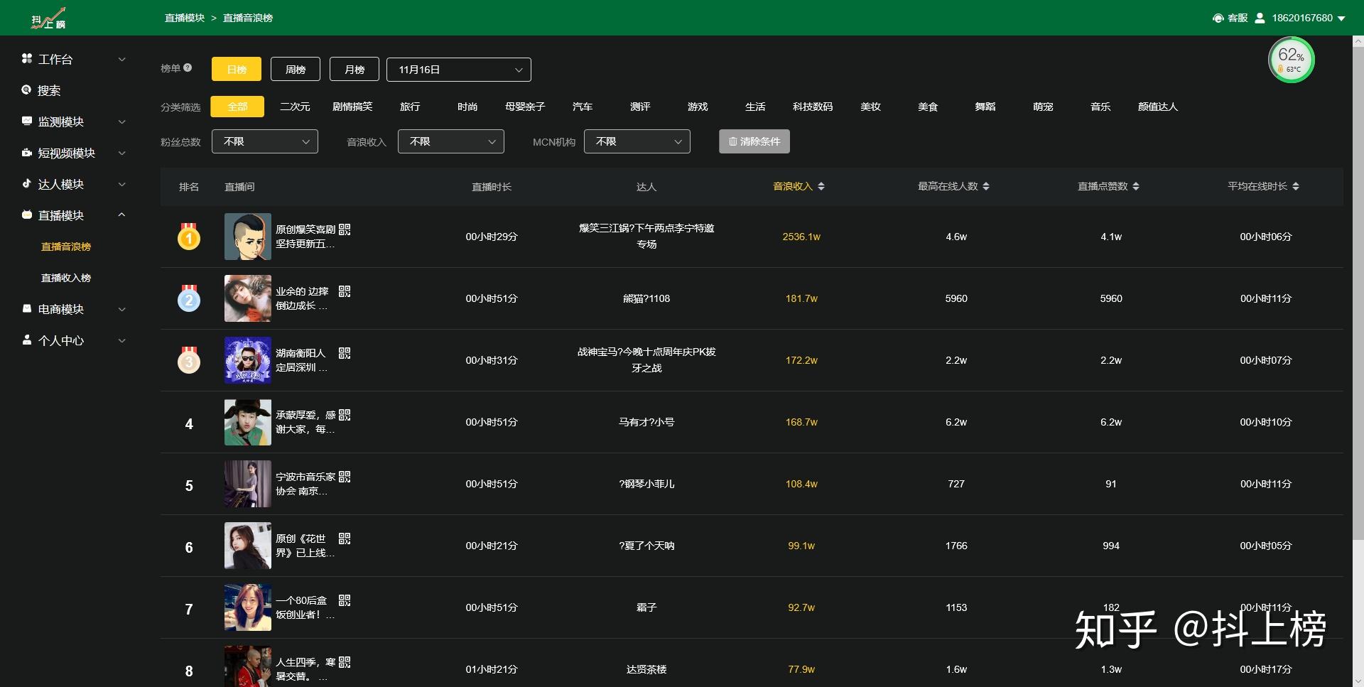This screenshot has width=1364, height=687.
Task: Open thumbnail of 湖南衡阳人 room
Action: [248, 360]
